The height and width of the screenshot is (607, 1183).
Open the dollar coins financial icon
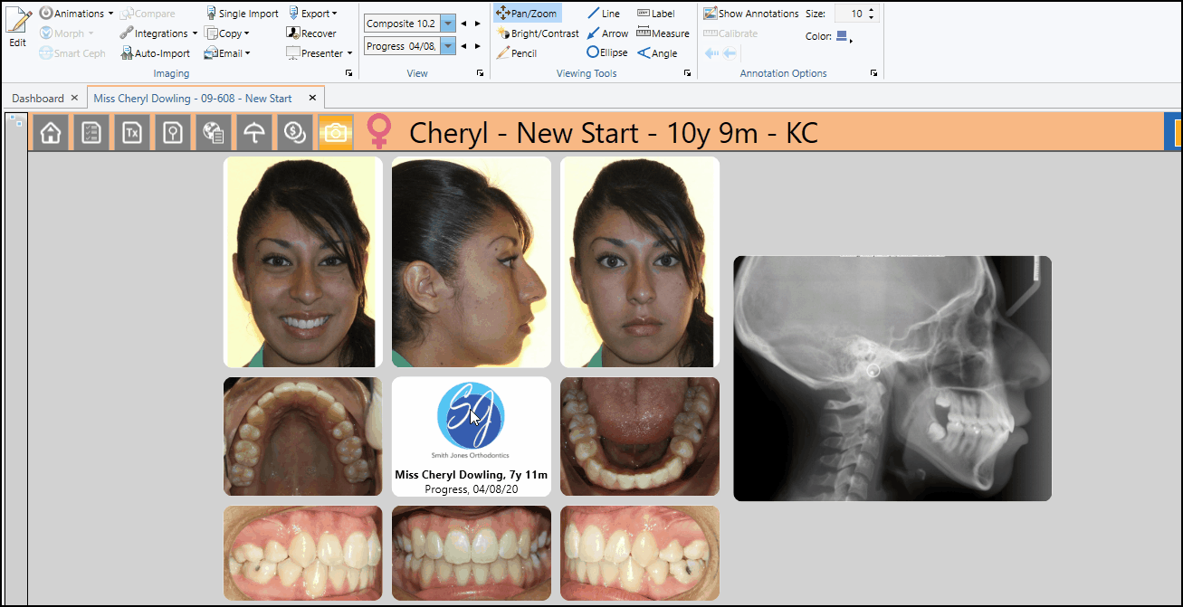point(294,133)
